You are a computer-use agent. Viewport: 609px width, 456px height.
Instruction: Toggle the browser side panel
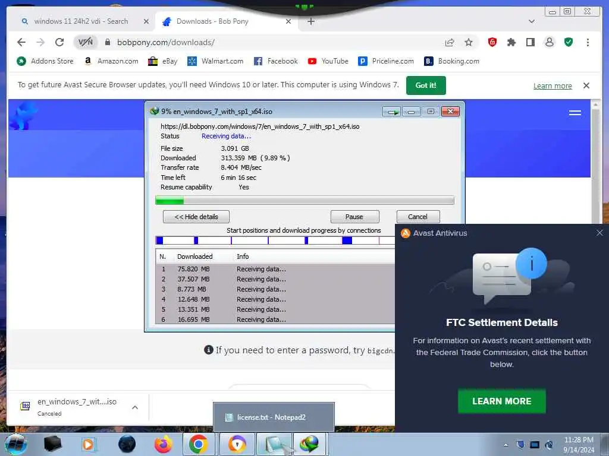530,42
